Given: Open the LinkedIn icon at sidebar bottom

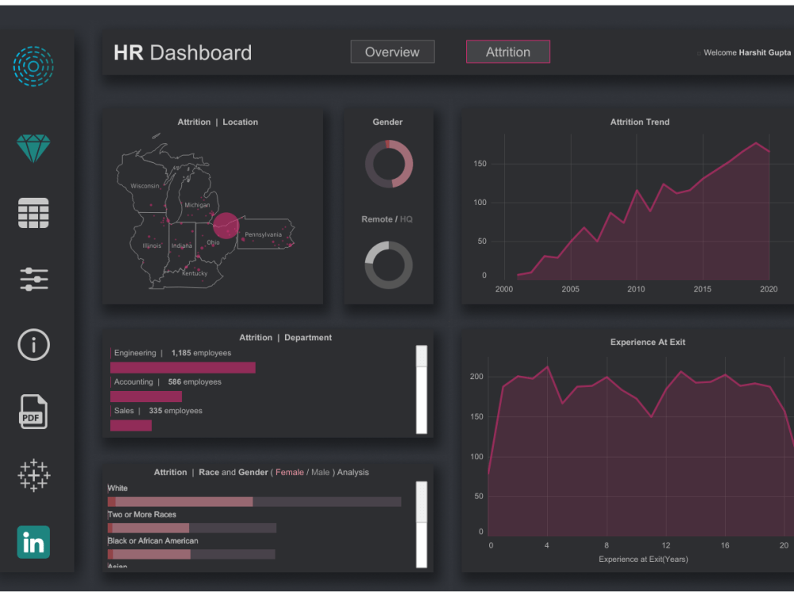Looking at the screenshot, I should pyautogui.click(x=33, y=542).
